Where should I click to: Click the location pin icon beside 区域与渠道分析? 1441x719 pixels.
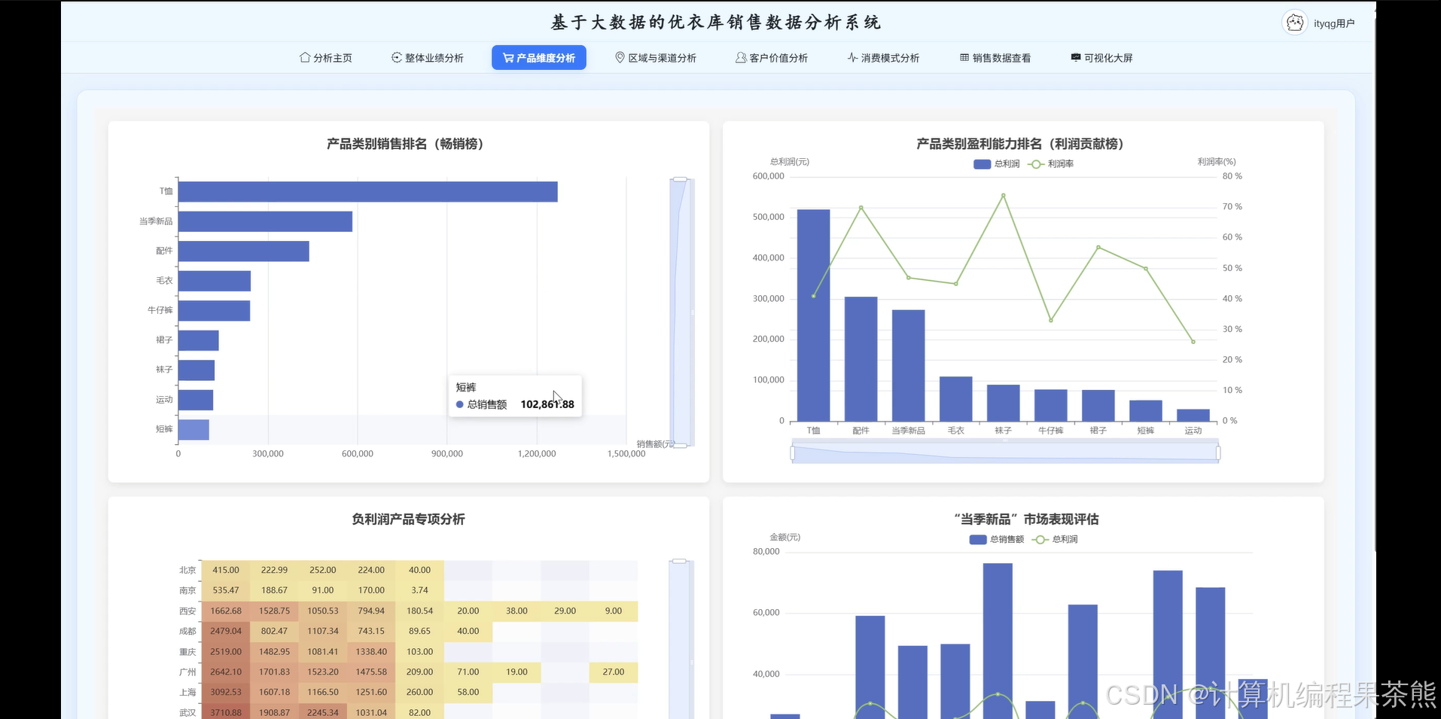point(620,57)
